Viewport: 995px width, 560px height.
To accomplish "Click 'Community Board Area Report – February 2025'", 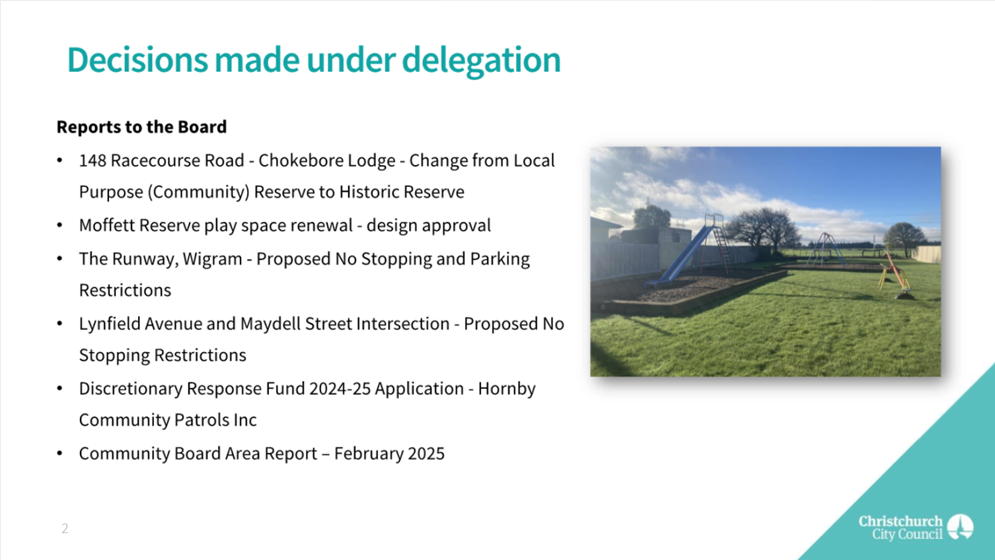I will (x=262, y=454).
